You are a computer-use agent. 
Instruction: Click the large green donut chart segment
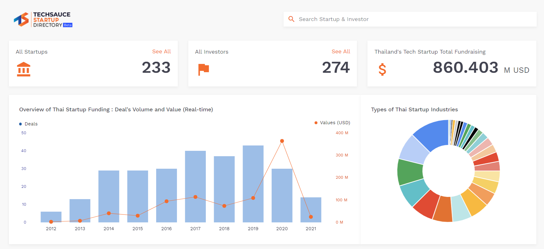coord(410,172)
